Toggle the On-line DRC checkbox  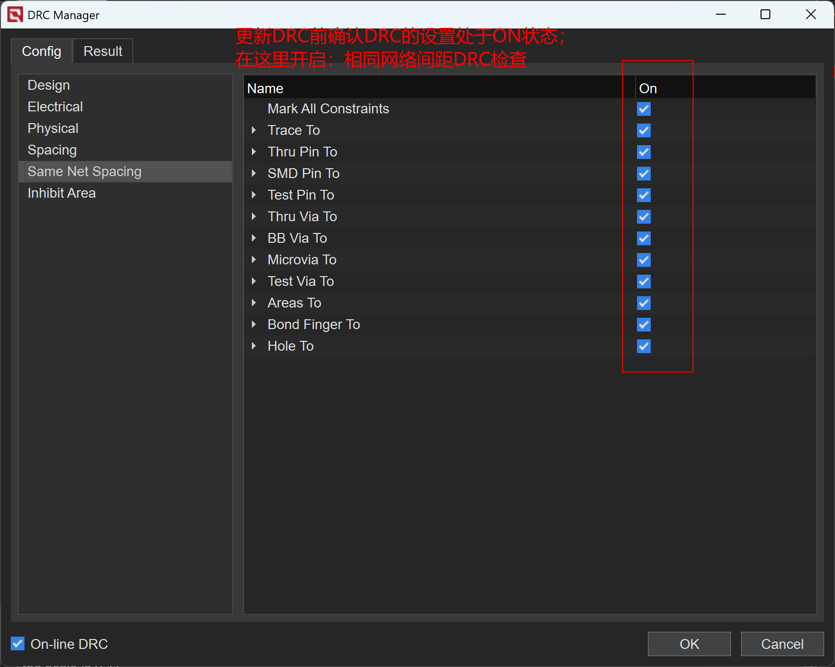point(18,643)
